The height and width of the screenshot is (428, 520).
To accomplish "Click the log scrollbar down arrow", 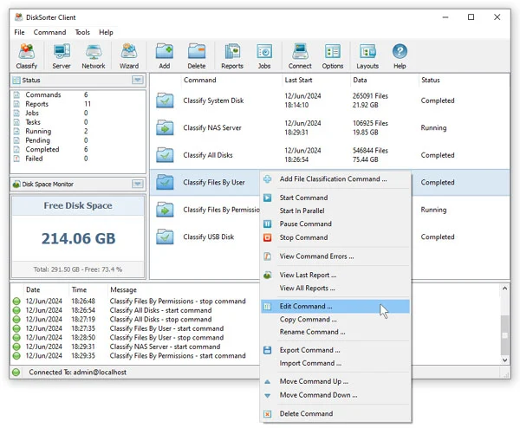I will tap(504, 360).
